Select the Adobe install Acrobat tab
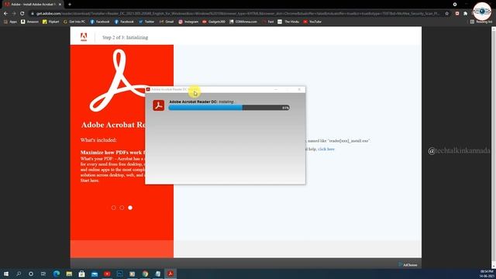 tap(33, 5)
